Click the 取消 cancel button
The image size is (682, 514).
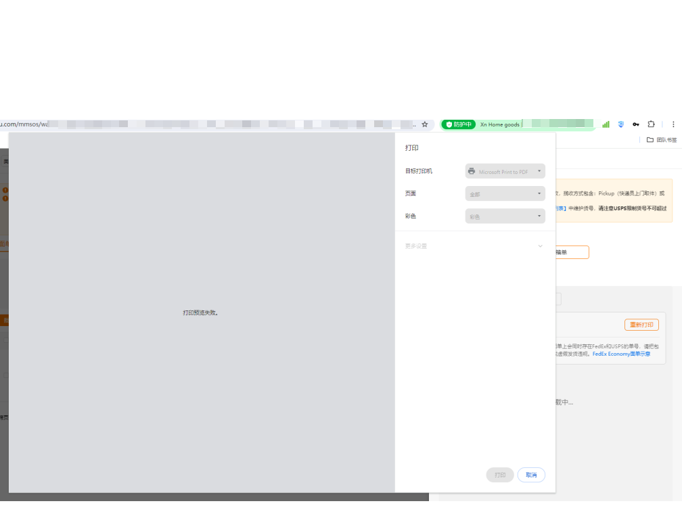coord(531,475)
